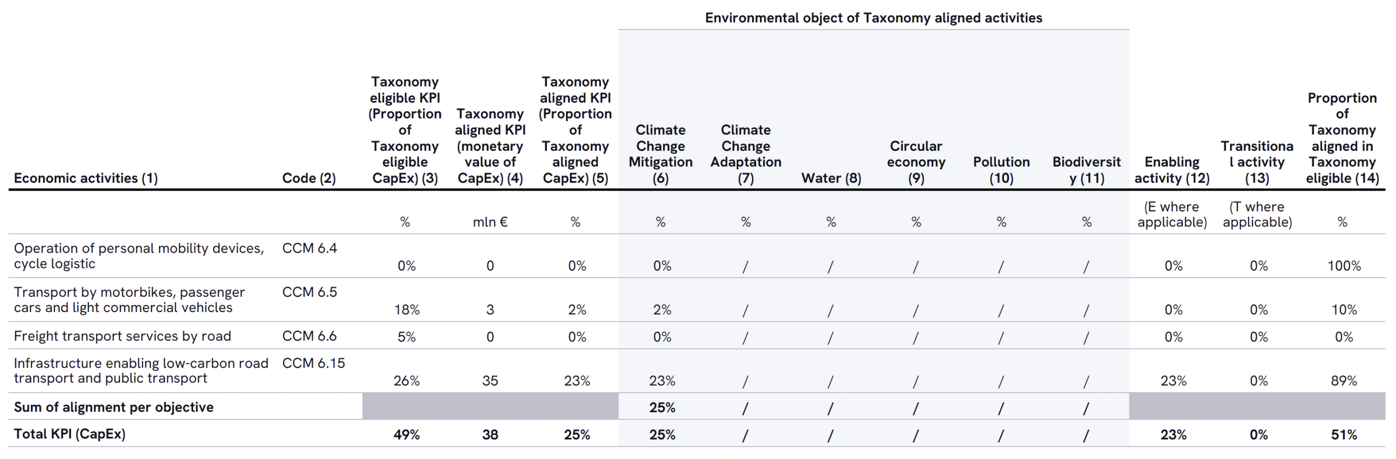Screen dimensions: 1396x459
Task: Select the 'CCM 6.4' code cell
Action: [310, 248]
